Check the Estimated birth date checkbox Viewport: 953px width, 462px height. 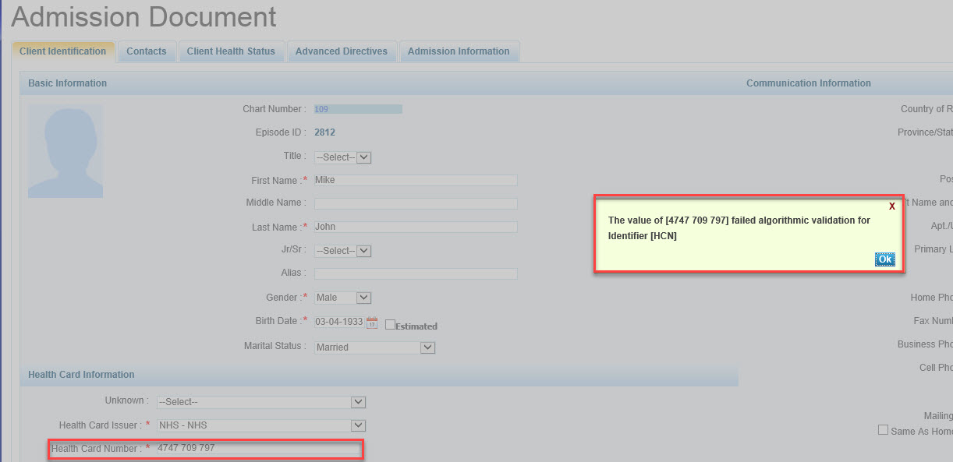coord(391,325)
